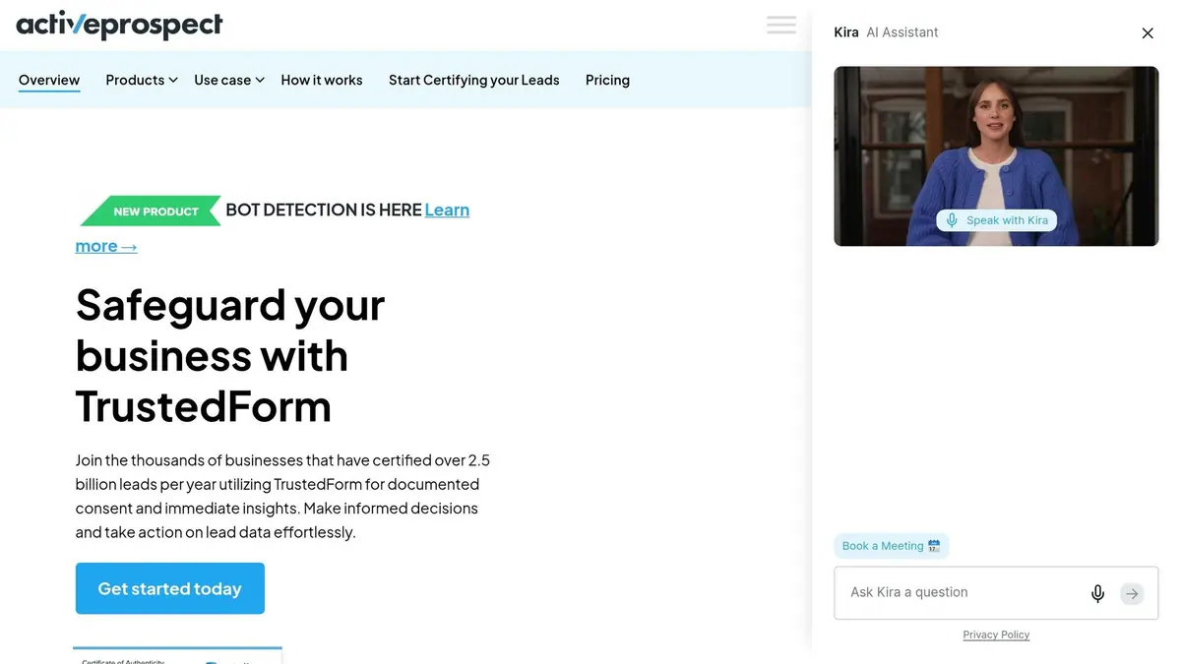Open the hamburger menu icon
The image size is (1181, 664).
click(781, 25)
